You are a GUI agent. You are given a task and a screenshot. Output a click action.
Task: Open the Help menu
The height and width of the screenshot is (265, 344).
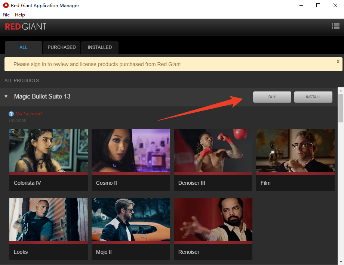20,15
